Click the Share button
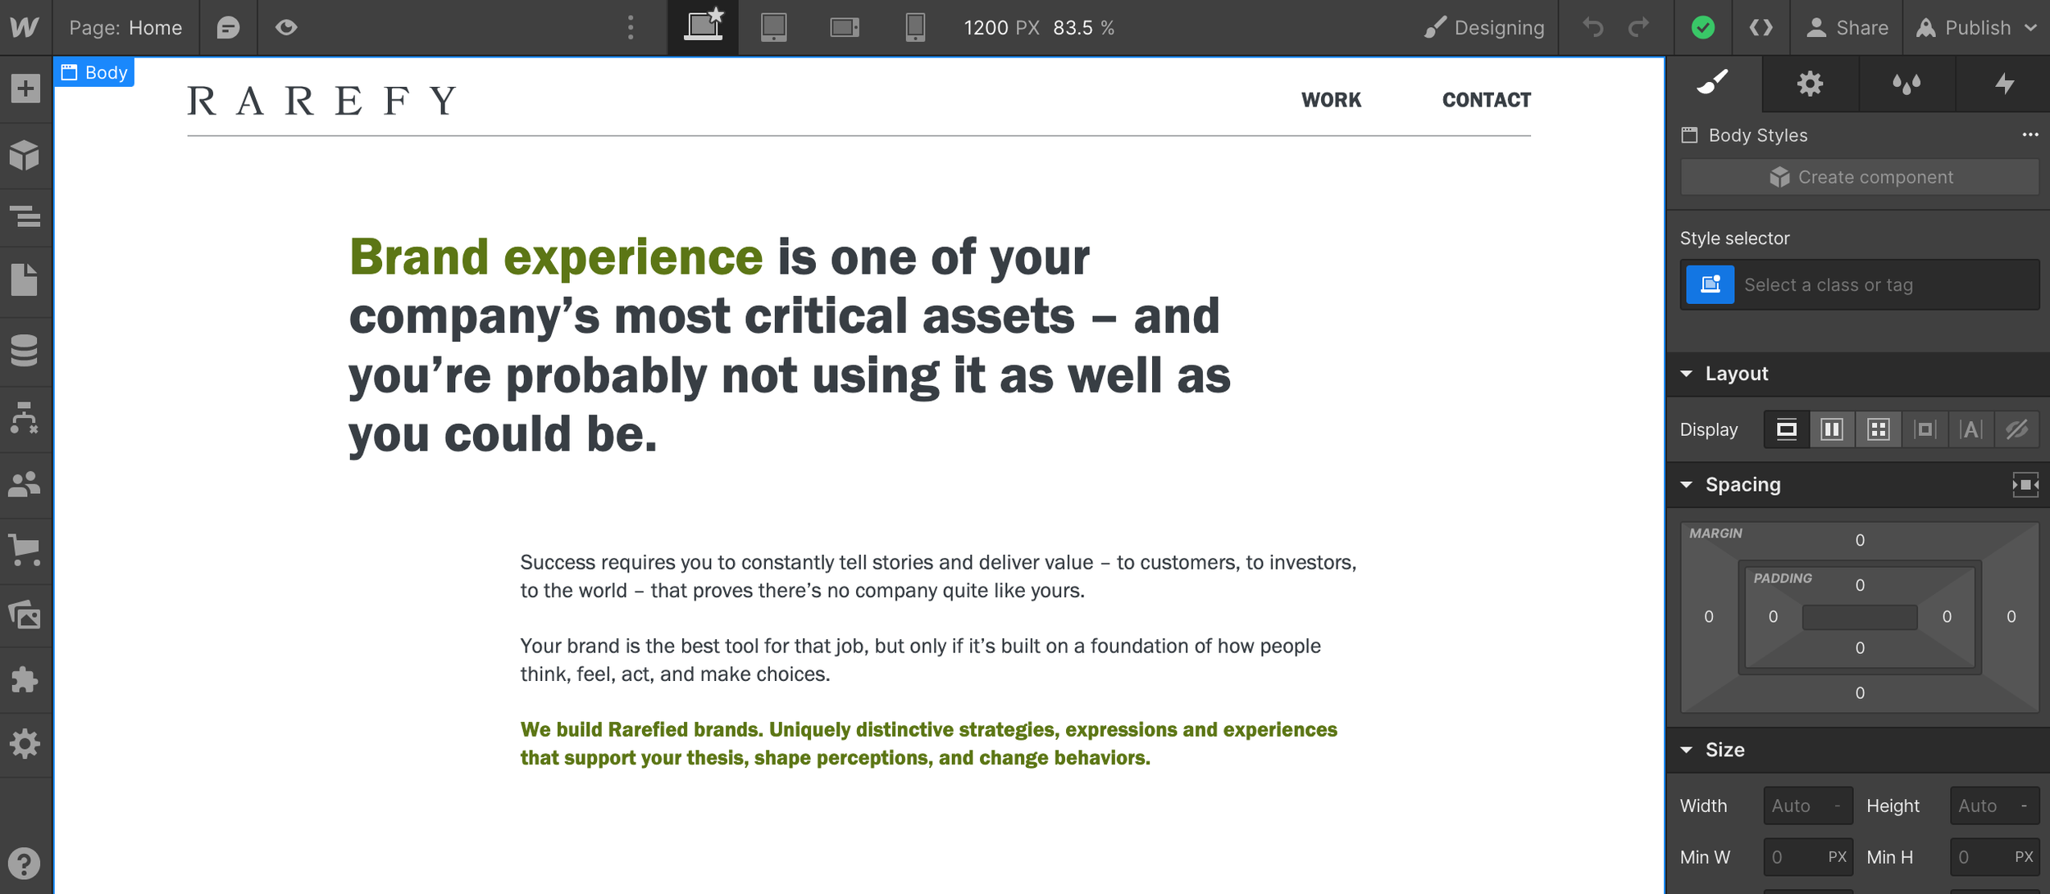Image resolution: width=2050 pixels, height=894 pixels. 1847,28
